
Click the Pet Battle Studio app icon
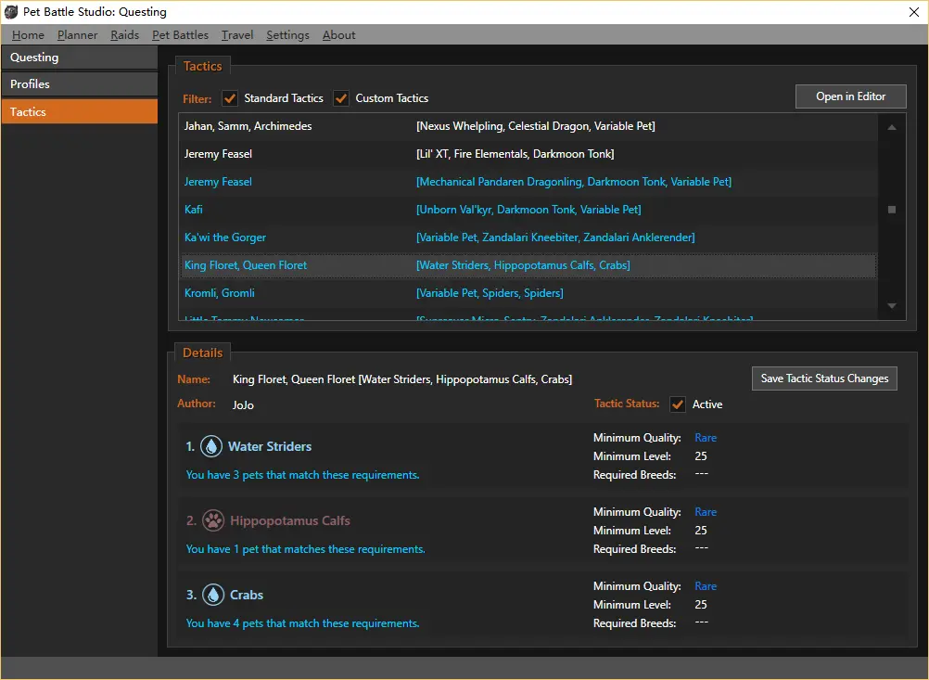11,12
